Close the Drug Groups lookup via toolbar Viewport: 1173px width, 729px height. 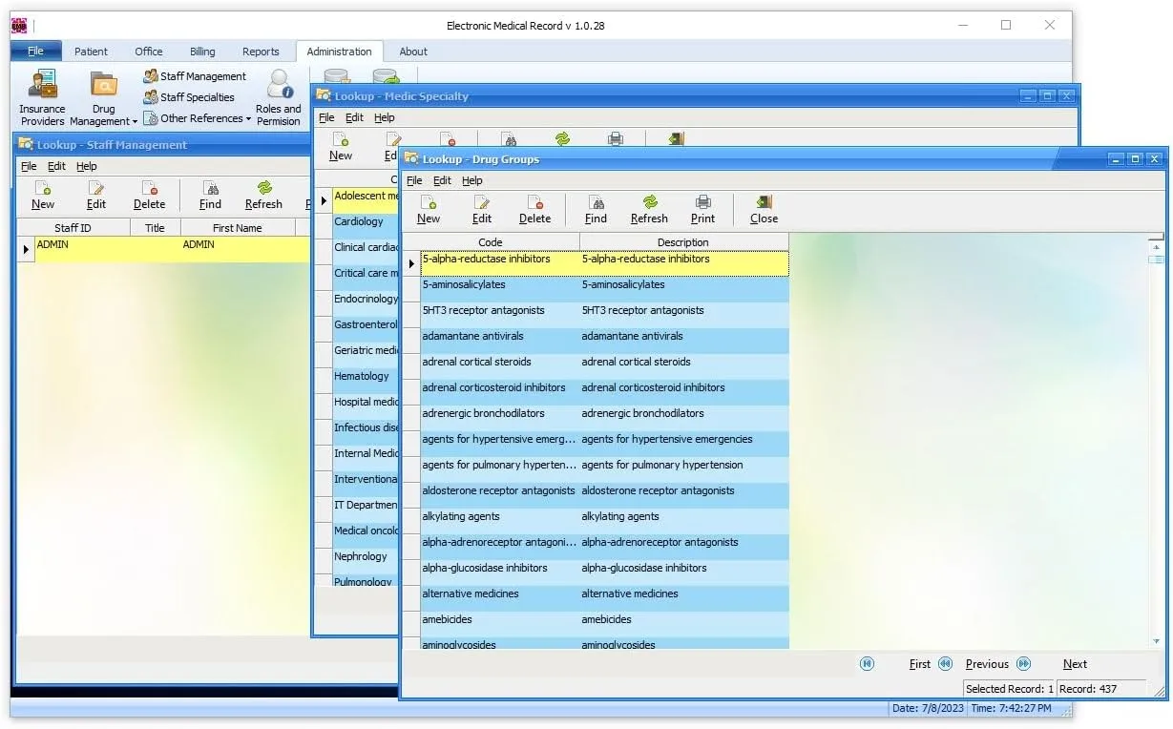762,209
